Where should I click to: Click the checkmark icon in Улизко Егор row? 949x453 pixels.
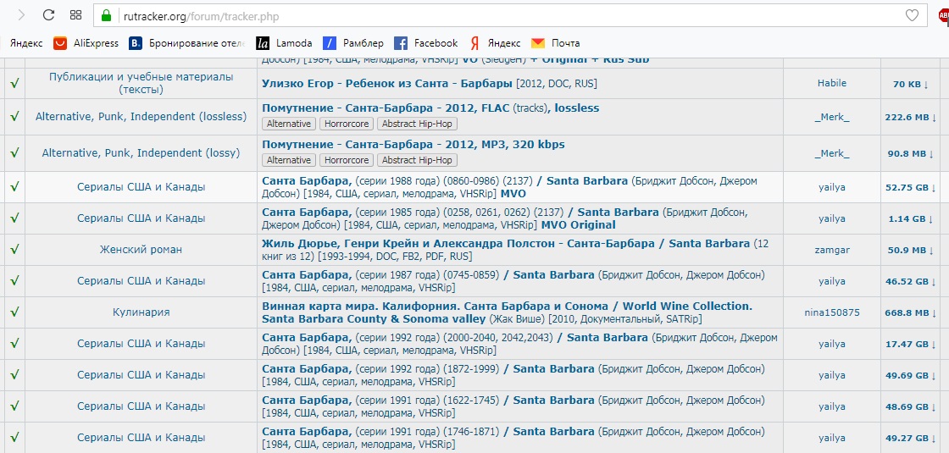pyautogui.click(x=14, y=84)
